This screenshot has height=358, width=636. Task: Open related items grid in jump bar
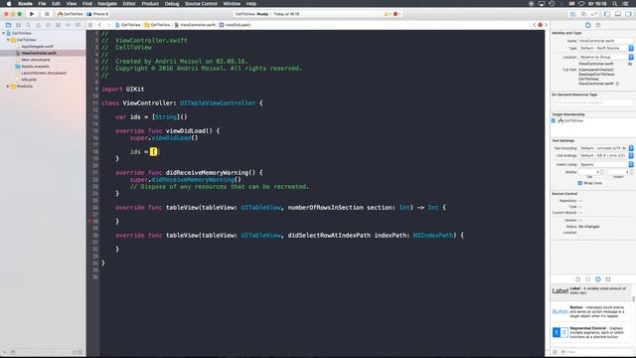90,25
